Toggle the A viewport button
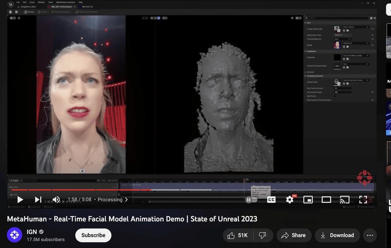 19,18
